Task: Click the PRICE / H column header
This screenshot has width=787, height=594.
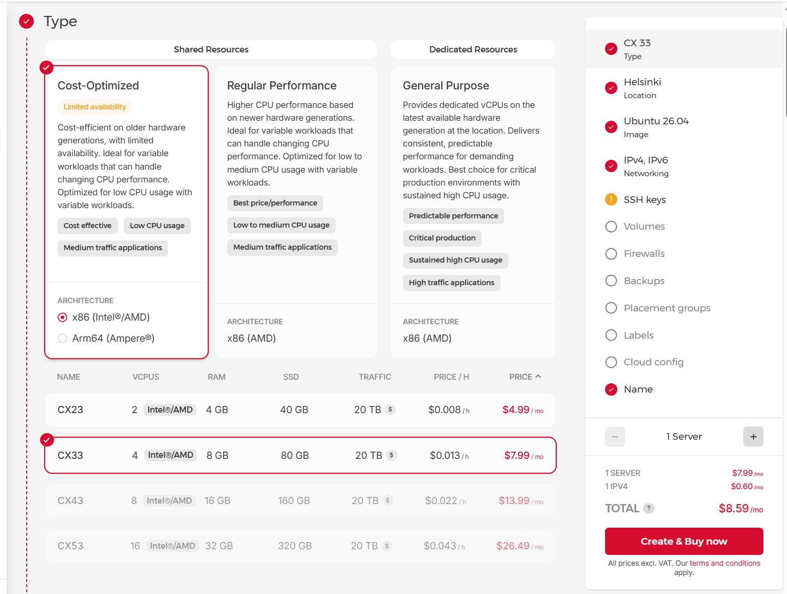Action: [x=451, y=377]
